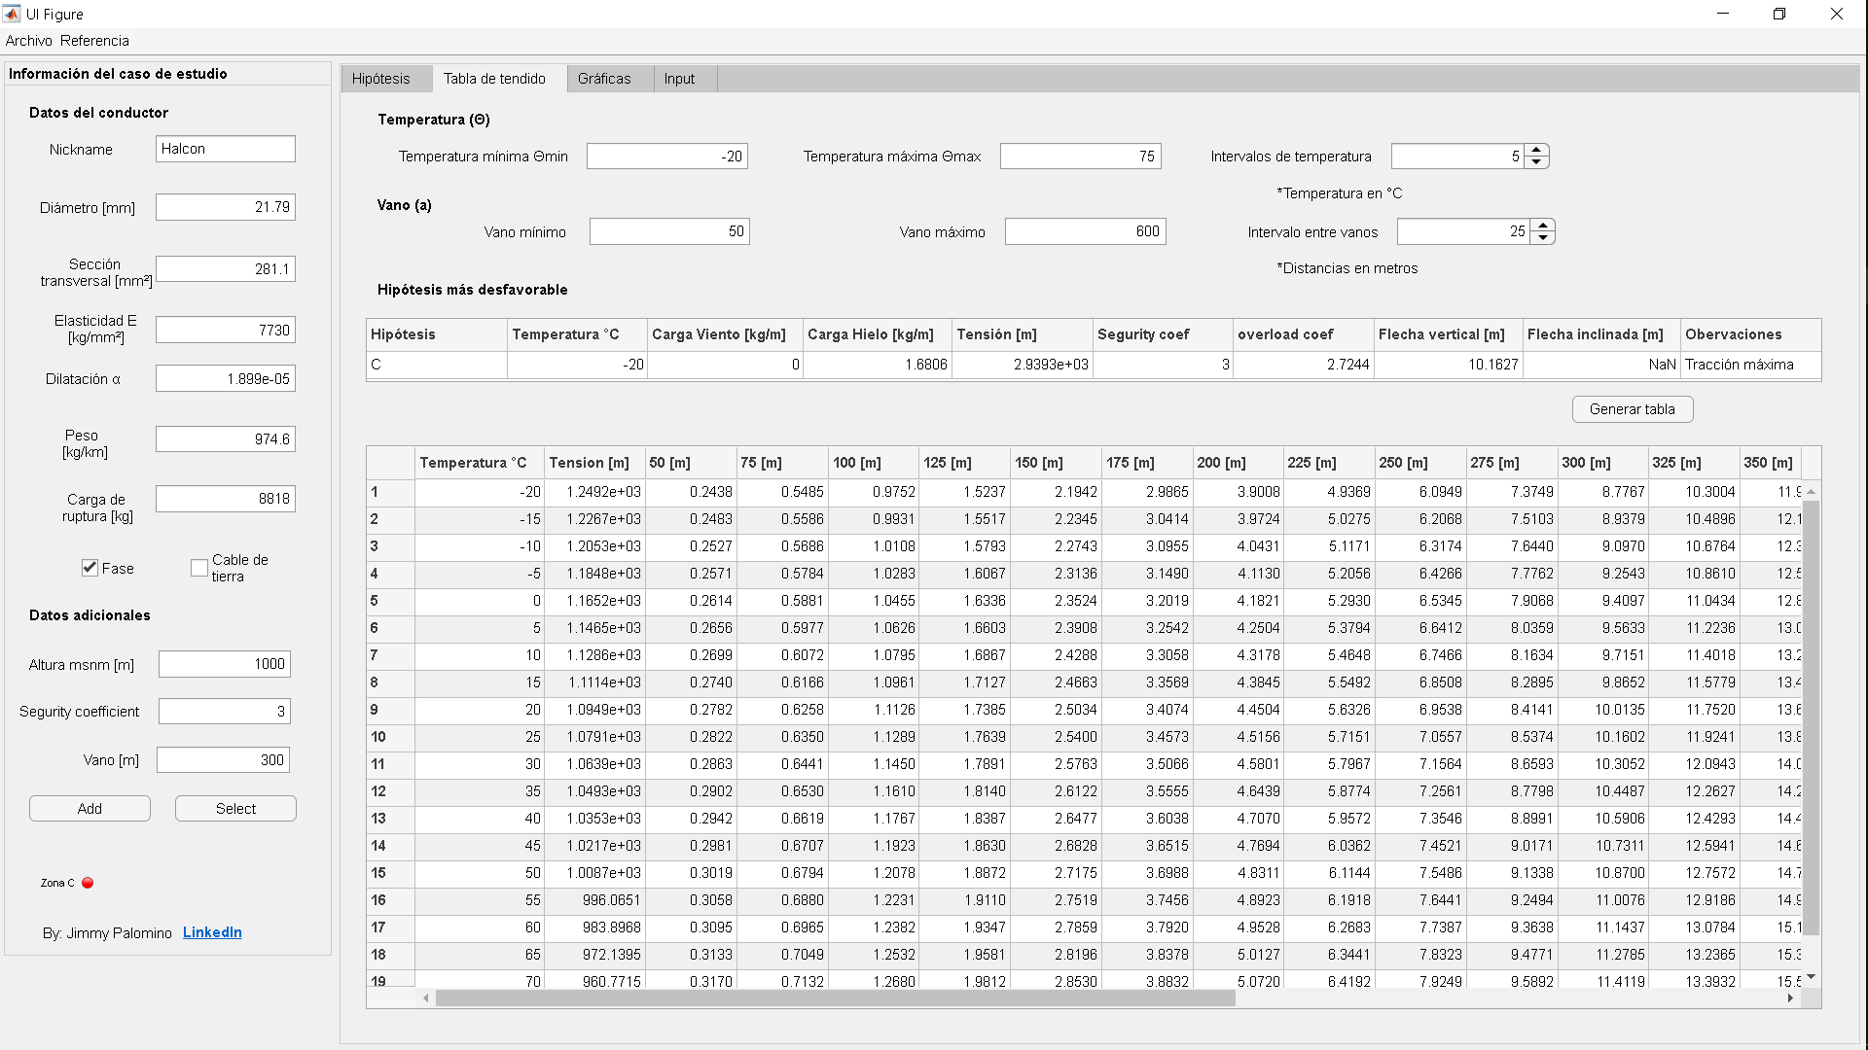Click the MATLAB icon in title bar
Screen dimensions: 1868x1050
pyautogui.click(x=11, y=14)
